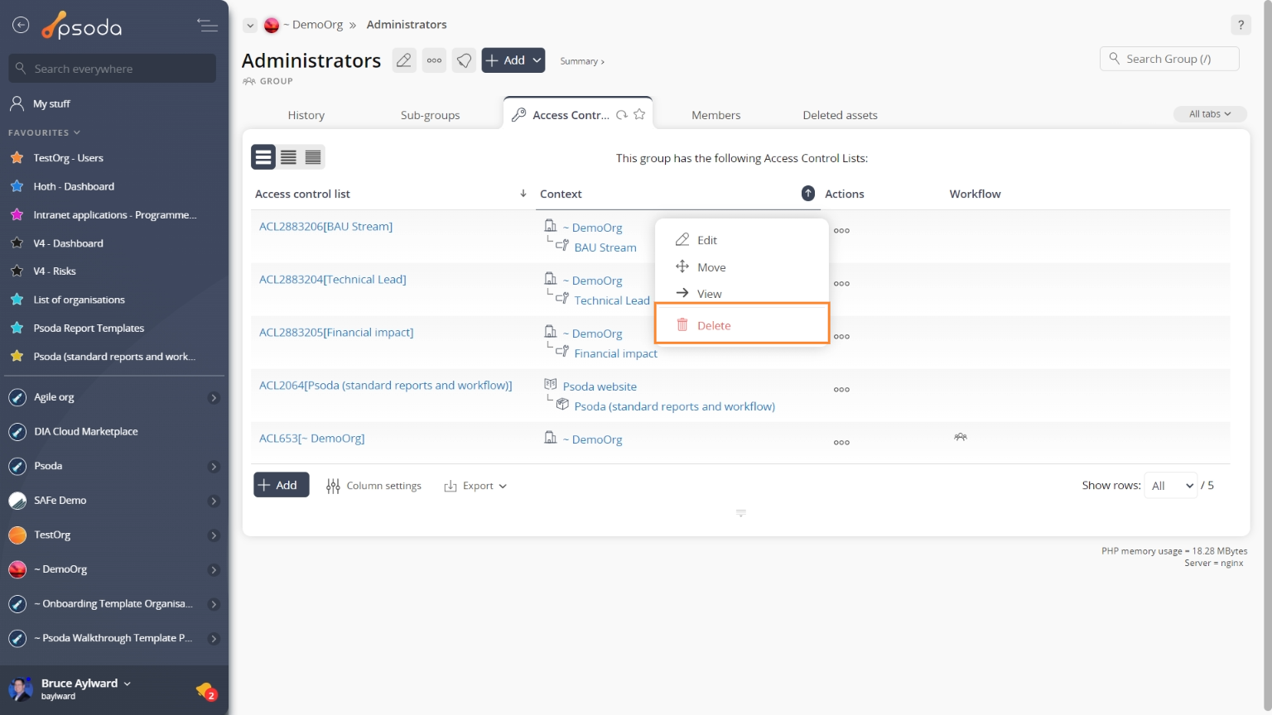Open the TestOrg - Users favourite
Screen dimensions: 1272x715
pos(68,158)
